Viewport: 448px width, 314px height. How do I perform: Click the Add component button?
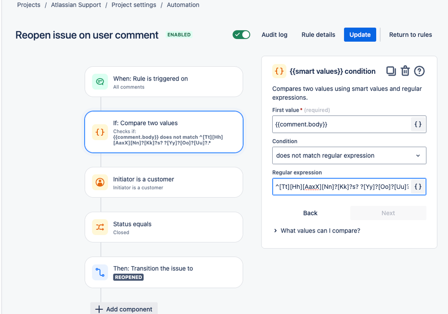(x=124, y=309)
